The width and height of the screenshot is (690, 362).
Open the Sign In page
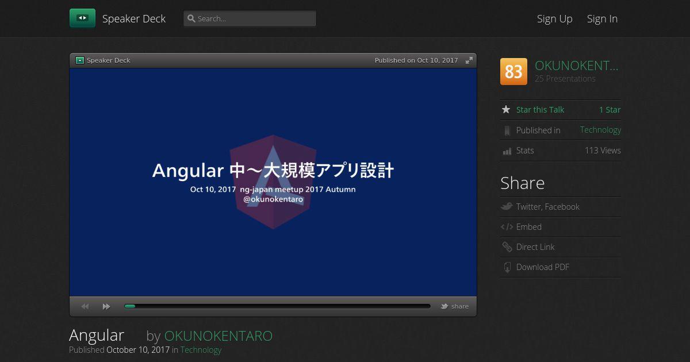(x=602, y=18)
